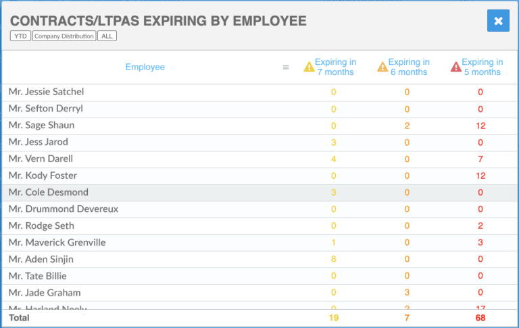This screenshot has width=519, height=328.
Task: Sort by the Employee column header
Action: click(145, 67)
